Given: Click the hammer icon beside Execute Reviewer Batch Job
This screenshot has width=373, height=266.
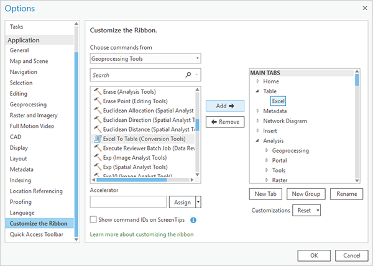Looking at the screenshot, I should (97, 148).
